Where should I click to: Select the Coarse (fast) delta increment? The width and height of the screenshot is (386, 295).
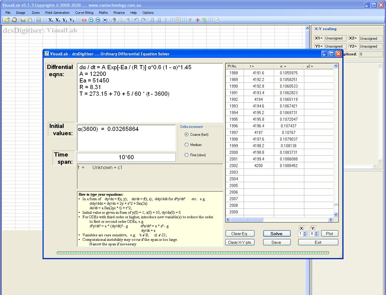(186, 135)
